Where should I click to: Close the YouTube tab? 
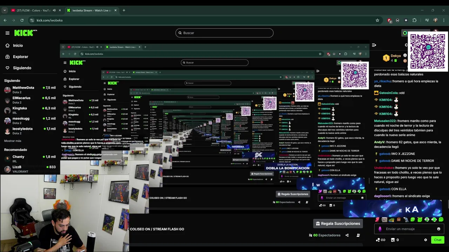60,10
